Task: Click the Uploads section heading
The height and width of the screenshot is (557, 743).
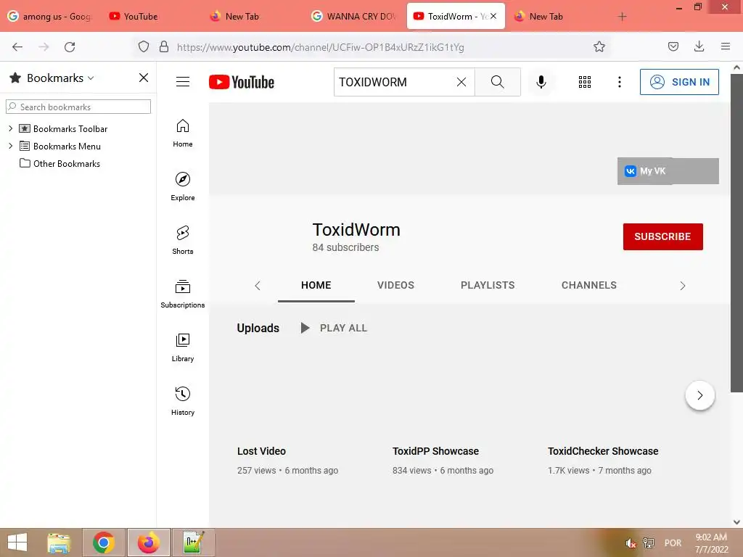Action: [258, 328]
